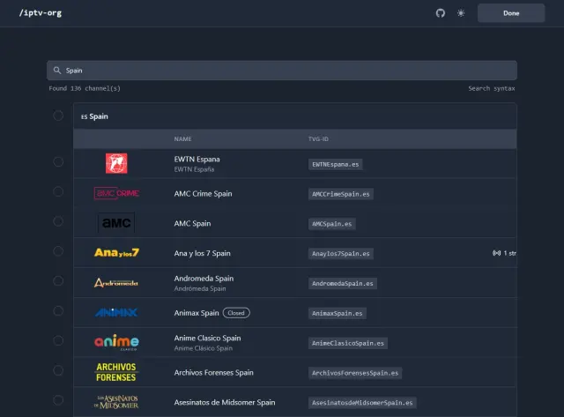Open the GitHub repository icon
The height and width of the screenshot is (417, 564).
pyautogui.click(x=441, y=13)
